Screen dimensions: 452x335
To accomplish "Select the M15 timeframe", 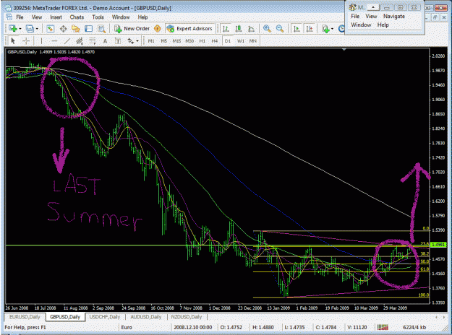I will tap(176, 41).
